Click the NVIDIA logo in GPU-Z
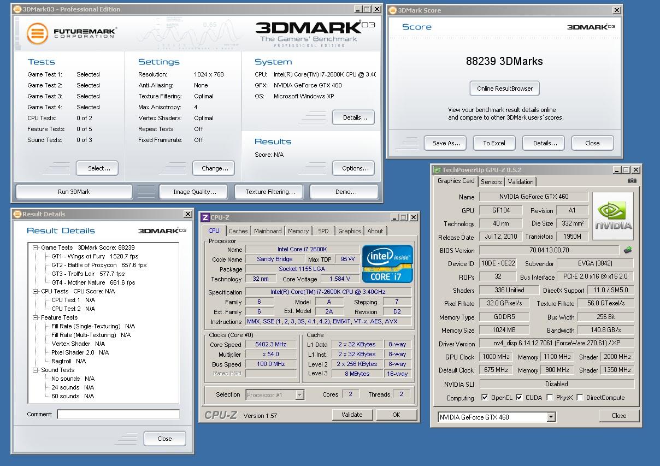The height and width of the screenshot is (466, 660). [613, 216]
